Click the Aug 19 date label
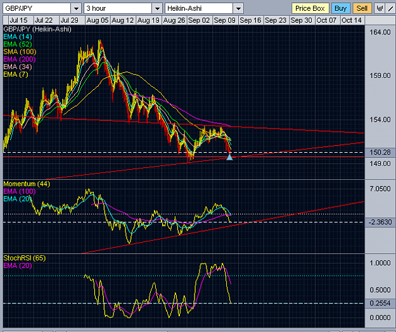The width and height of the screenshot is (396, 332). point(148,20)
